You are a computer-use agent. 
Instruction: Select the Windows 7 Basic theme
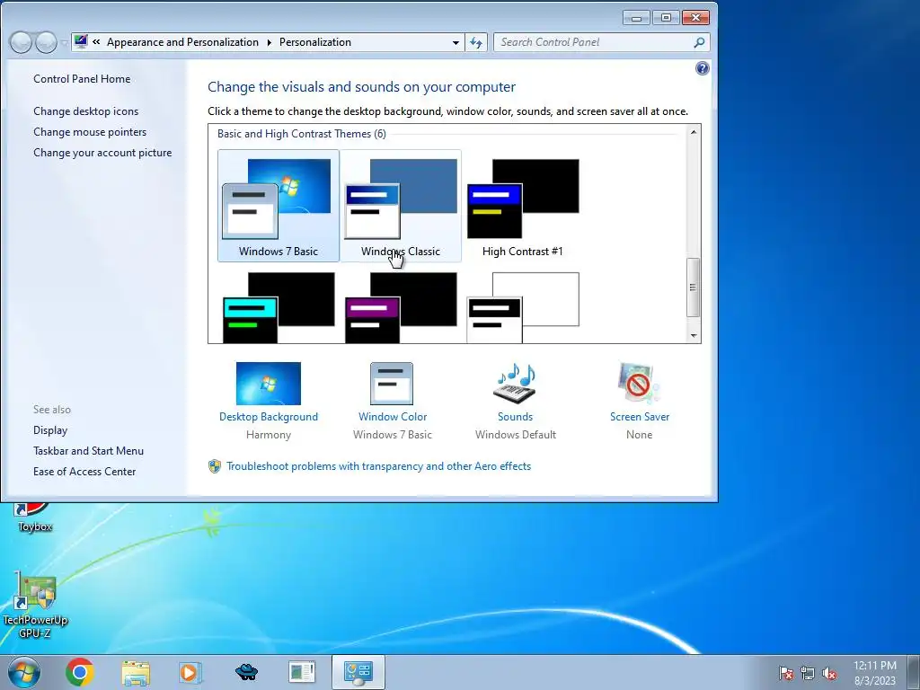pos(279,206)
